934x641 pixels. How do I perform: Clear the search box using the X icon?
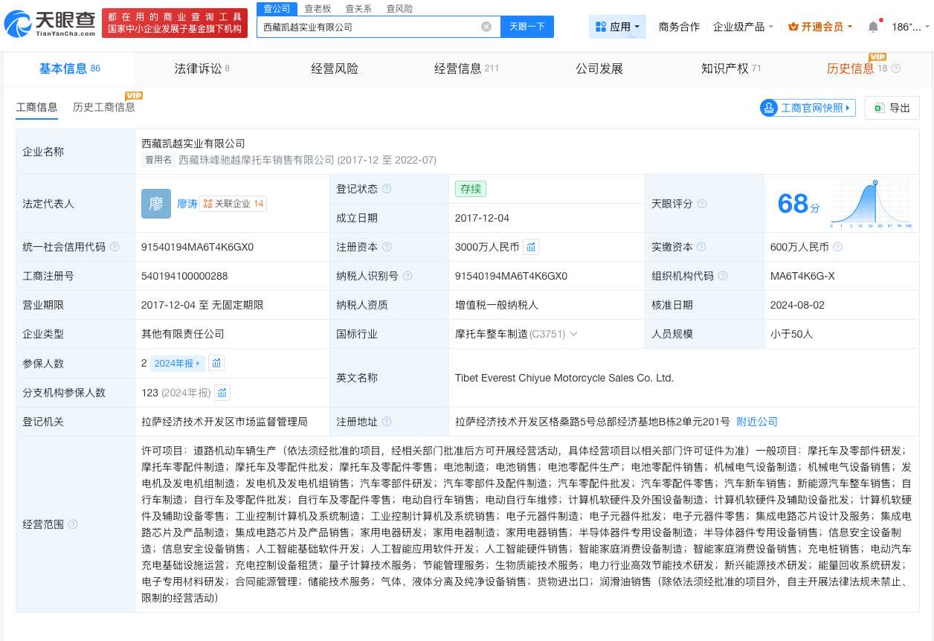click(486, 27)
